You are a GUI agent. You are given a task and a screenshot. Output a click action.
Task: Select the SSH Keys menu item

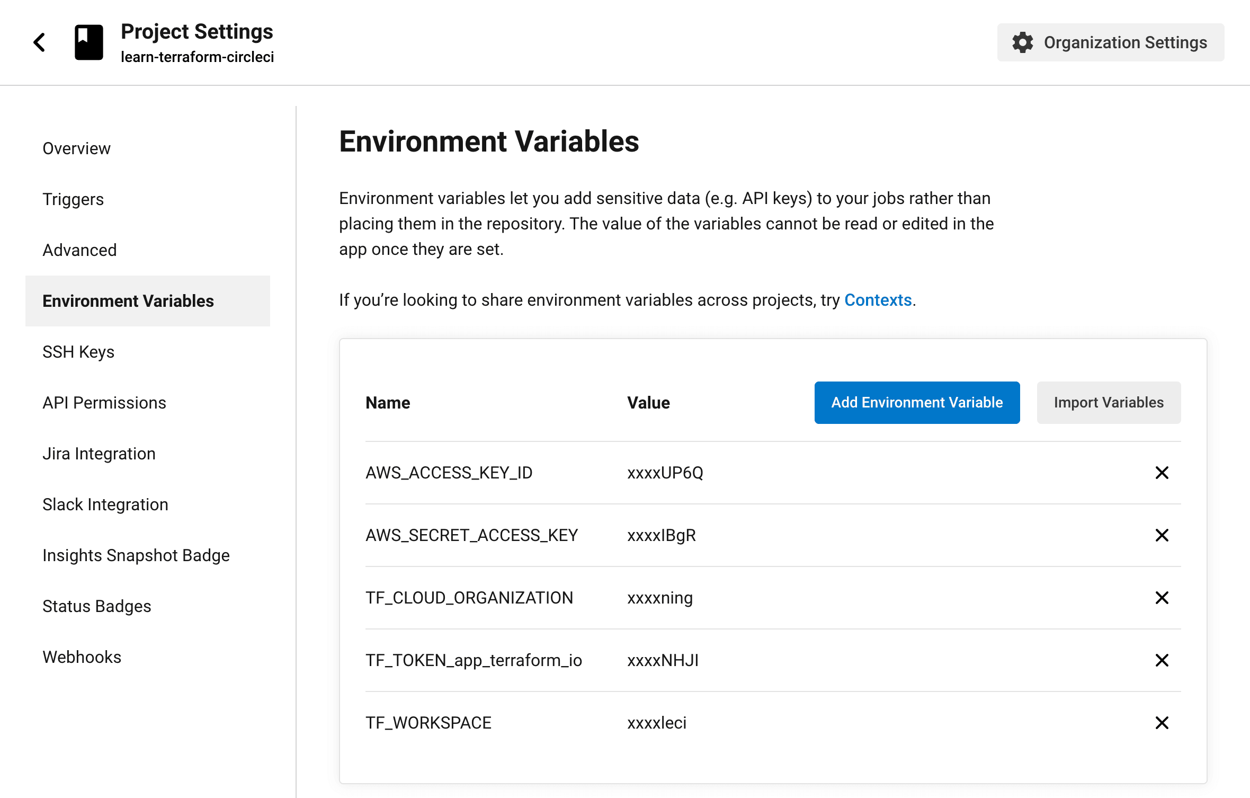[78, 351]
